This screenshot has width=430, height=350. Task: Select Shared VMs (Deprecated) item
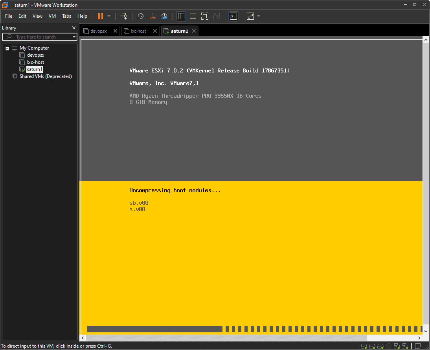click(x=46, y=76)
